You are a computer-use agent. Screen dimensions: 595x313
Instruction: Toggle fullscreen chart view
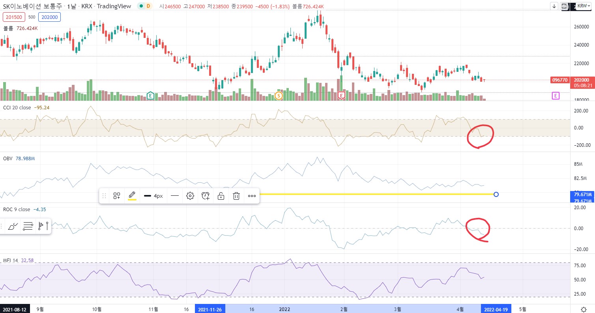pyautogui.click(x=565, y=6)
